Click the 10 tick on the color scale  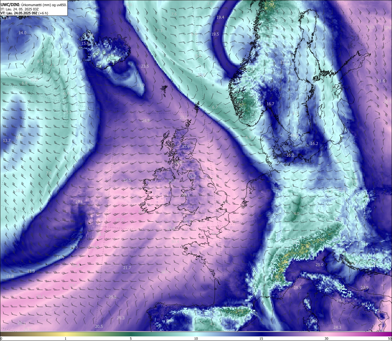(x=196, y=339)
